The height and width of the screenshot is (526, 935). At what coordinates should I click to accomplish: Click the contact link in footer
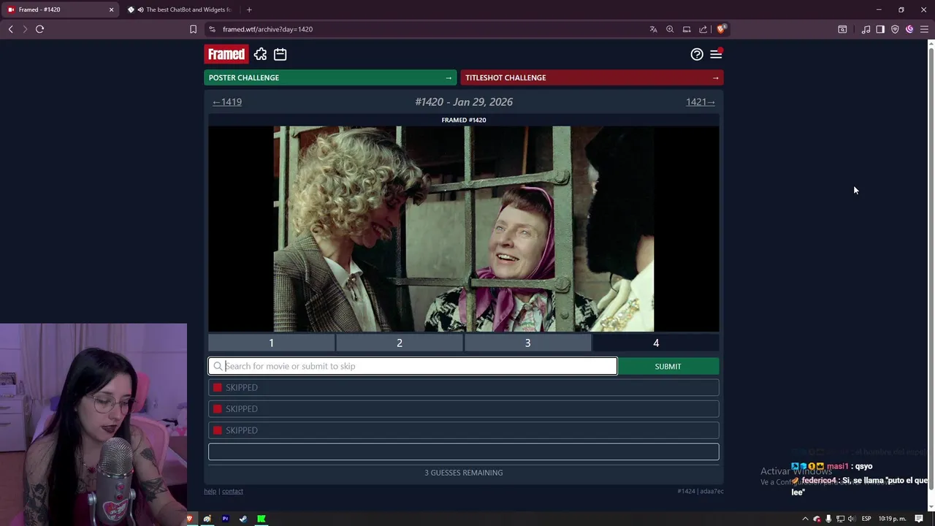pyautogui.click(x=232, y=491)
